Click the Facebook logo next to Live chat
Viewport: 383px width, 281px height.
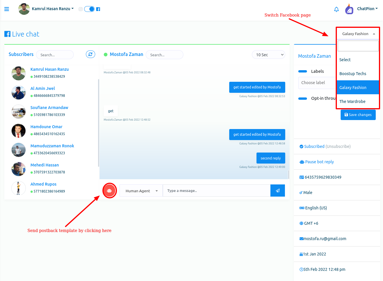(7, 34)
